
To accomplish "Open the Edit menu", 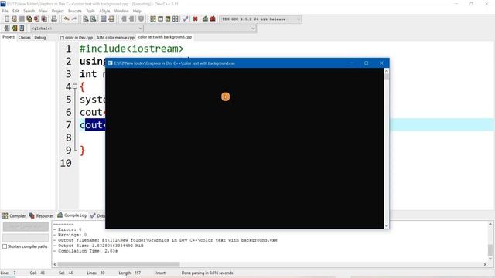I will pos(15,11).
